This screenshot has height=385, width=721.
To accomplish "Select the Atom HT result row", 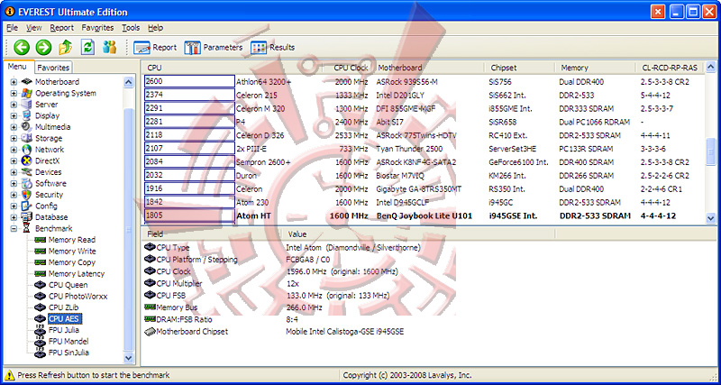I will [x=424, y=215].
